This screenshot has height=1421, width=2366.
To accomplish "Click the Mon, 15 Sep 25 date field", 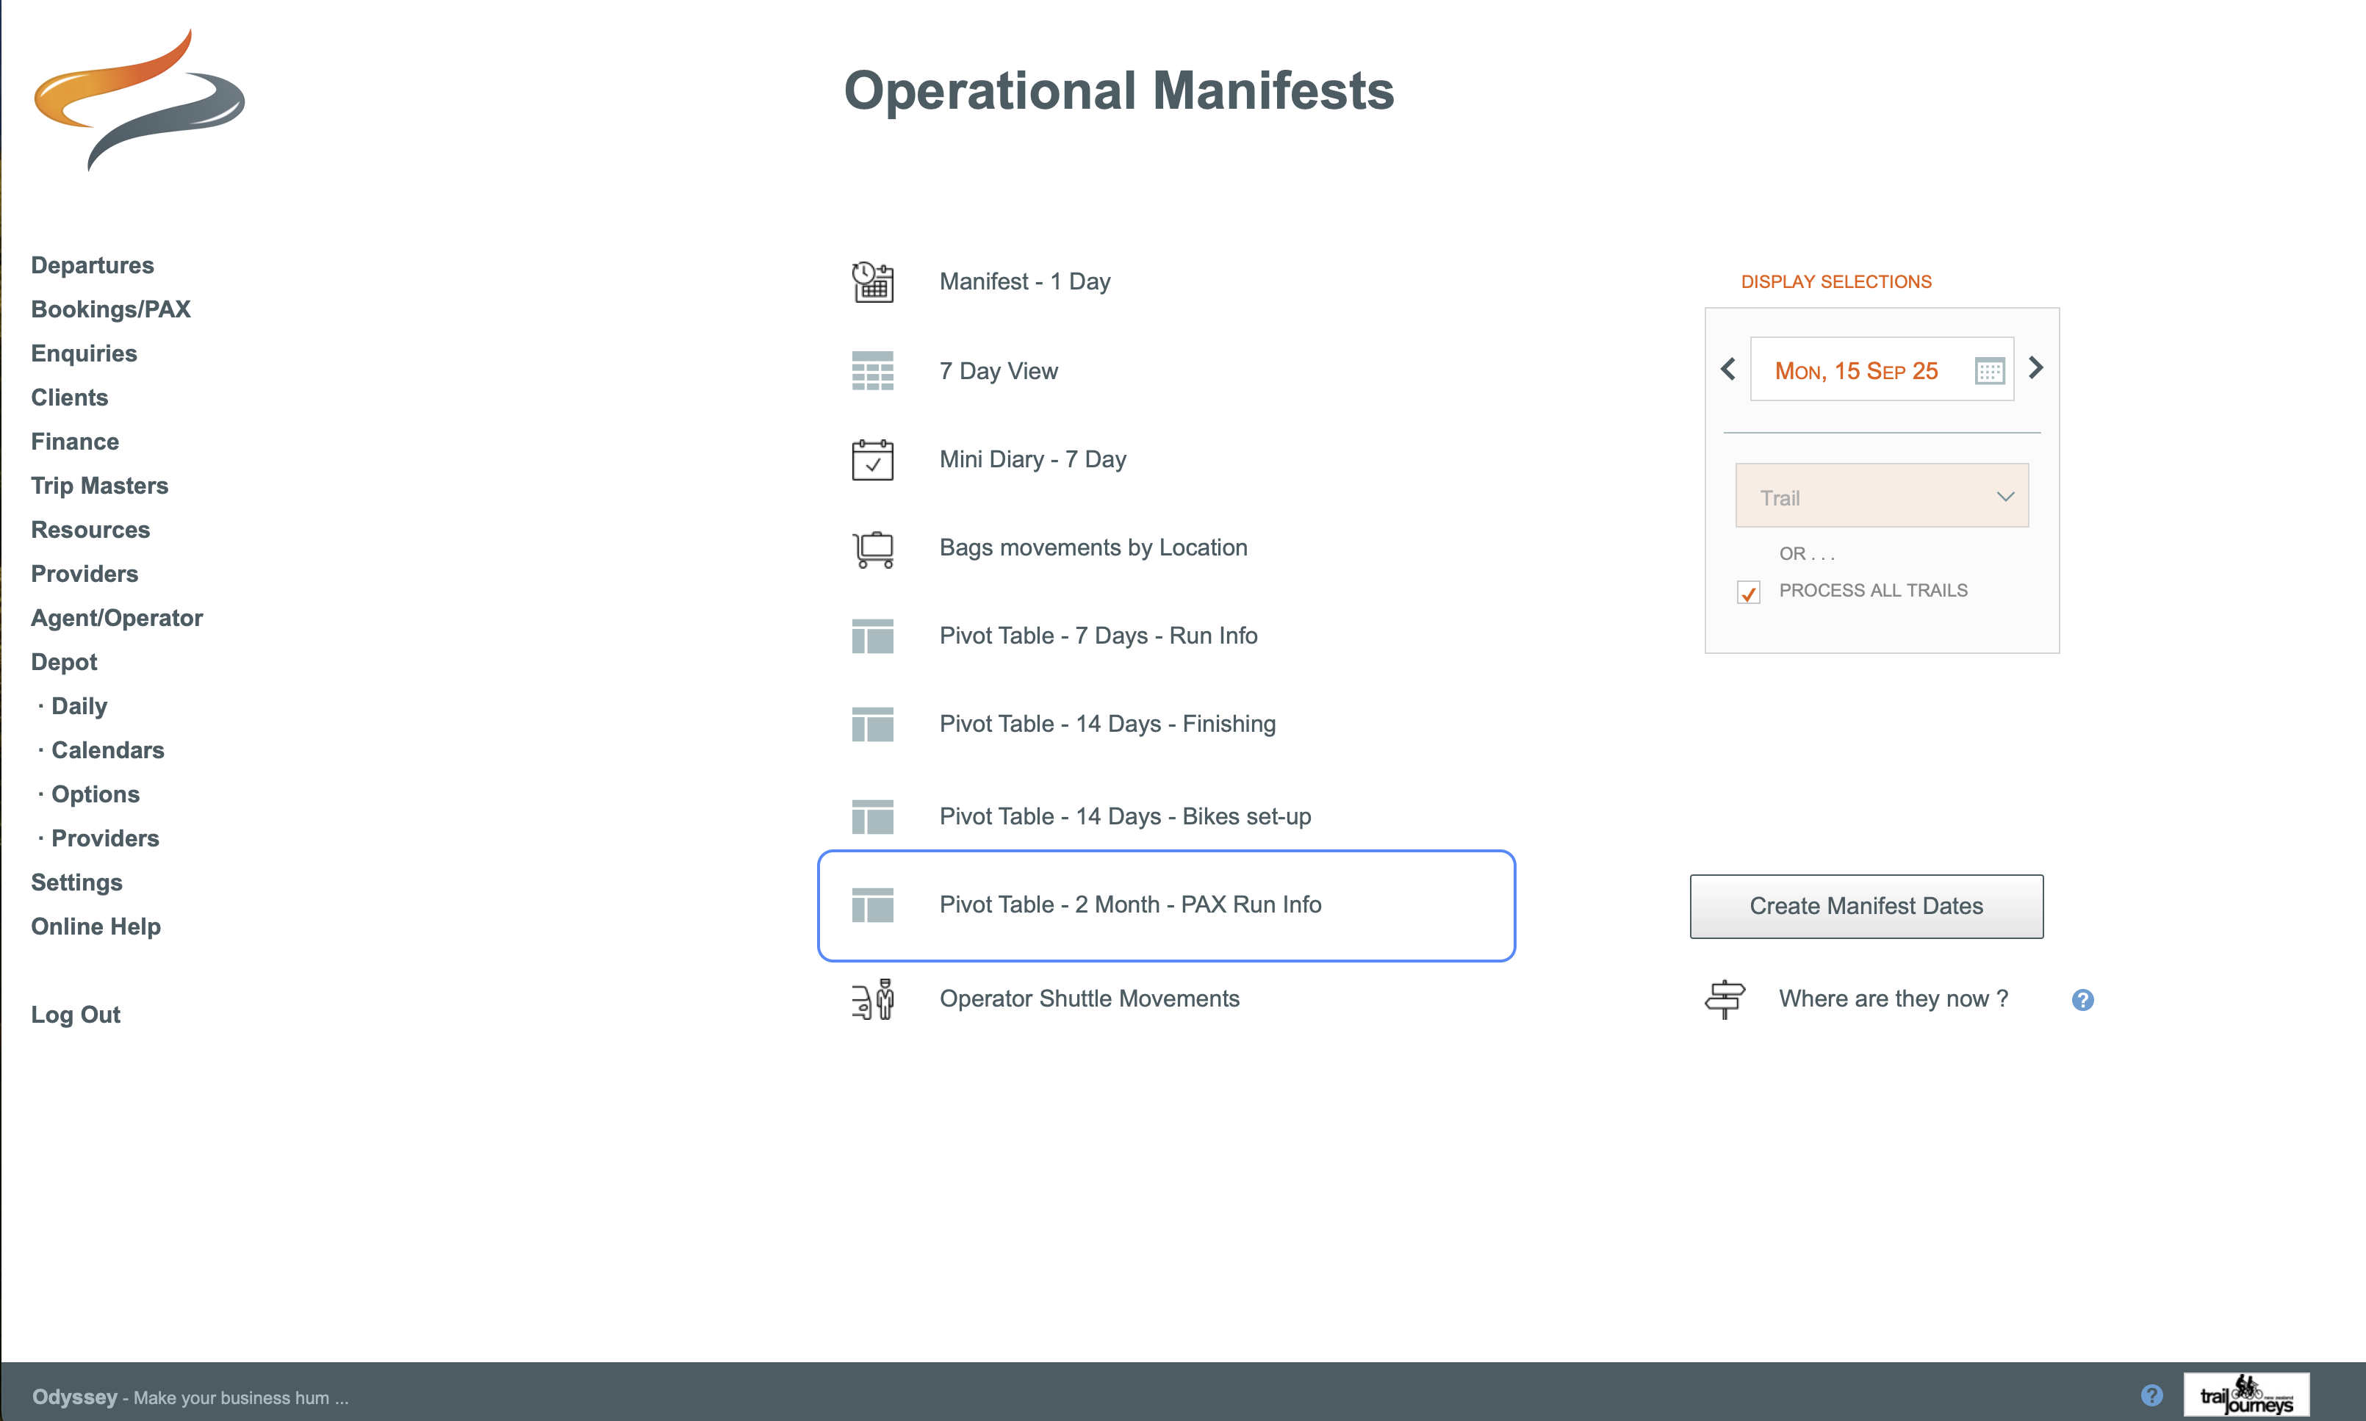I will pyautogui.click(x=1855, y=370).
